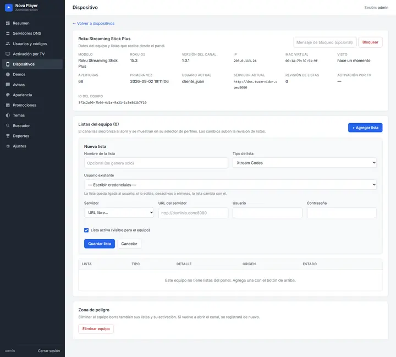This screenshot has width=396, height=357.
Task: Focus the Usuario input field
Action: [267, 213]
